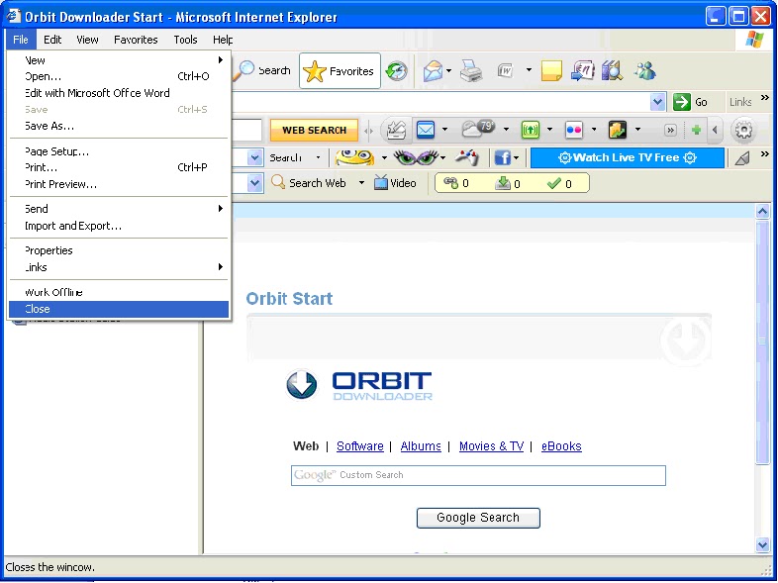This screenshot has width=778, height=583.
Task: Click the stocks chart icon
Action: pos(618,130)
